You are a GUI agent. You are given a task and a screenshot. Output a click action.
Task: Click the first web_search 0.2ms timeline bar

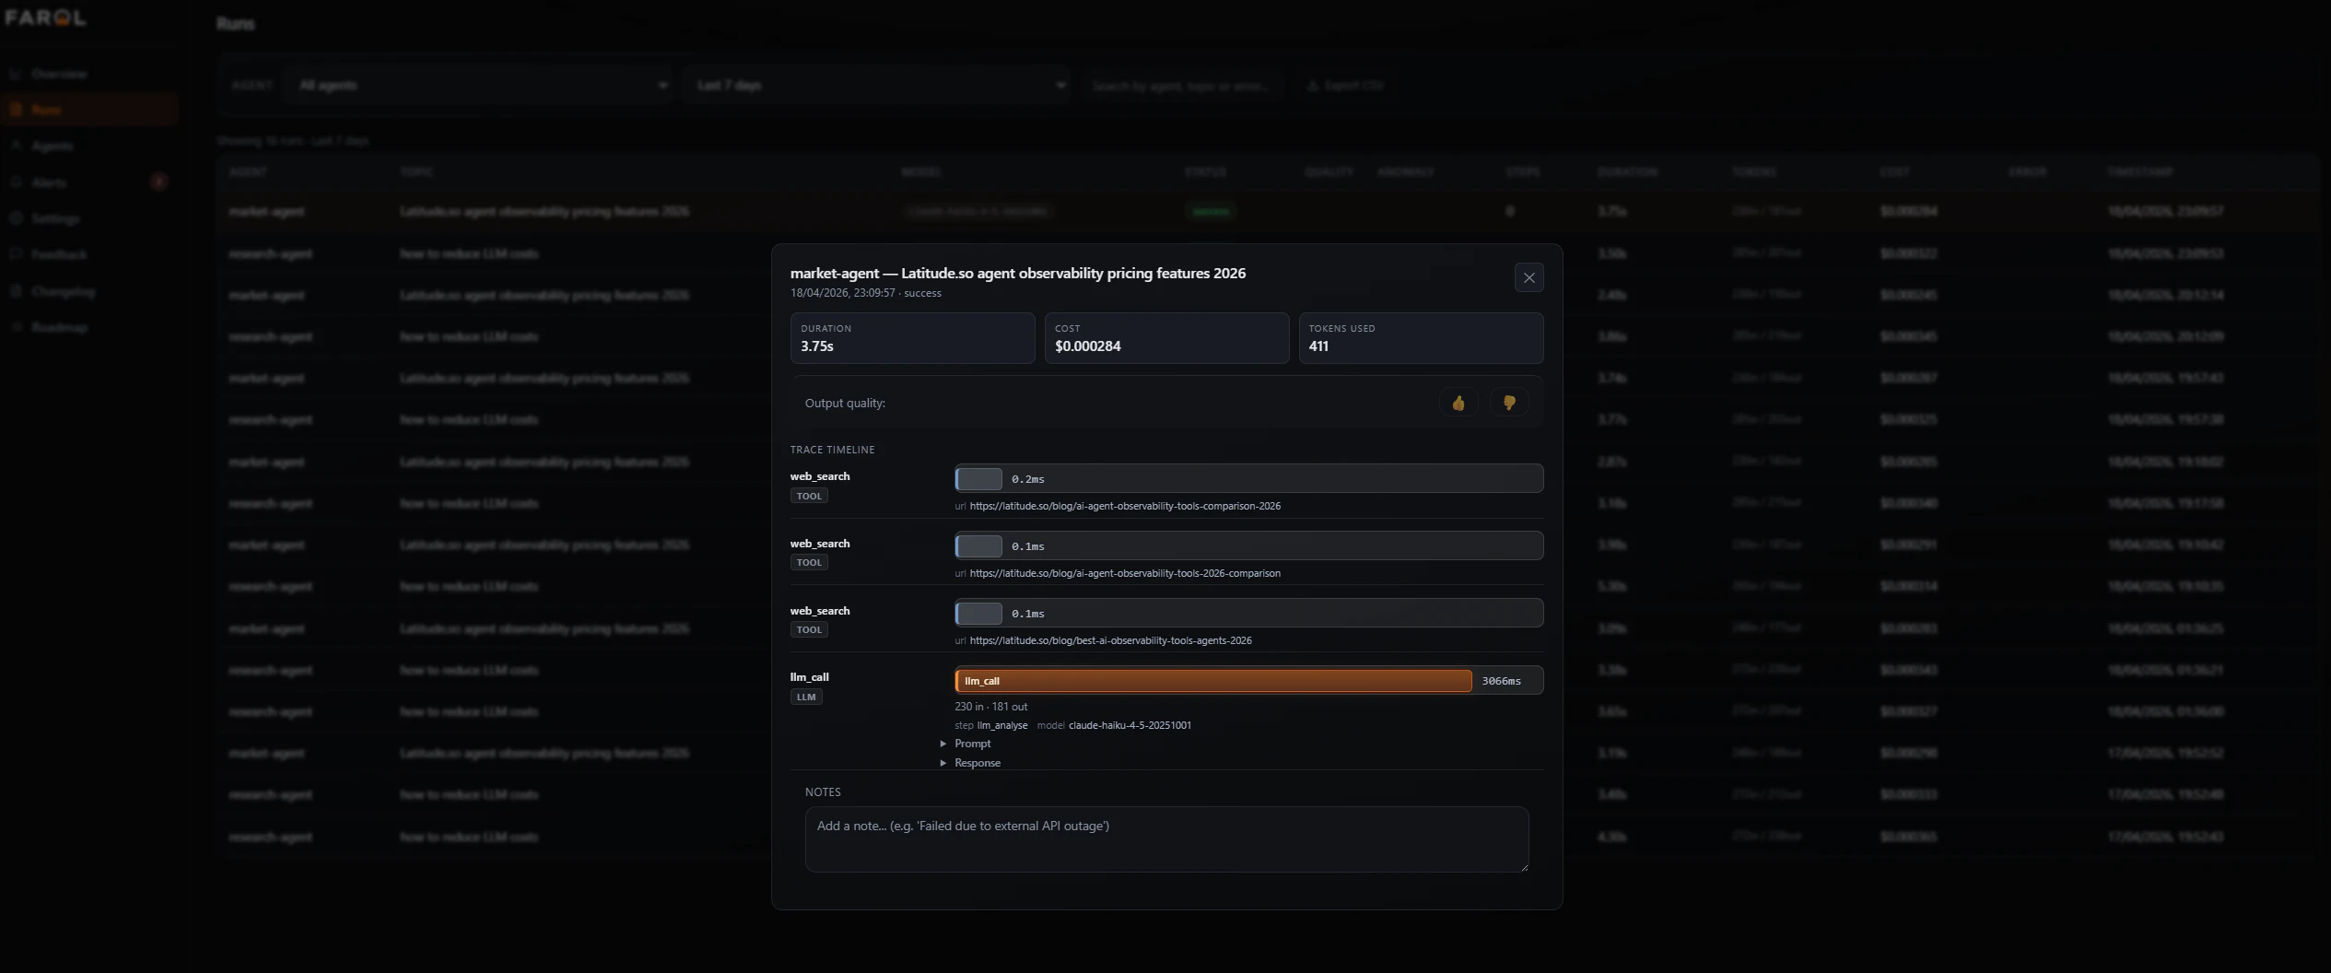tap(978, 479)
